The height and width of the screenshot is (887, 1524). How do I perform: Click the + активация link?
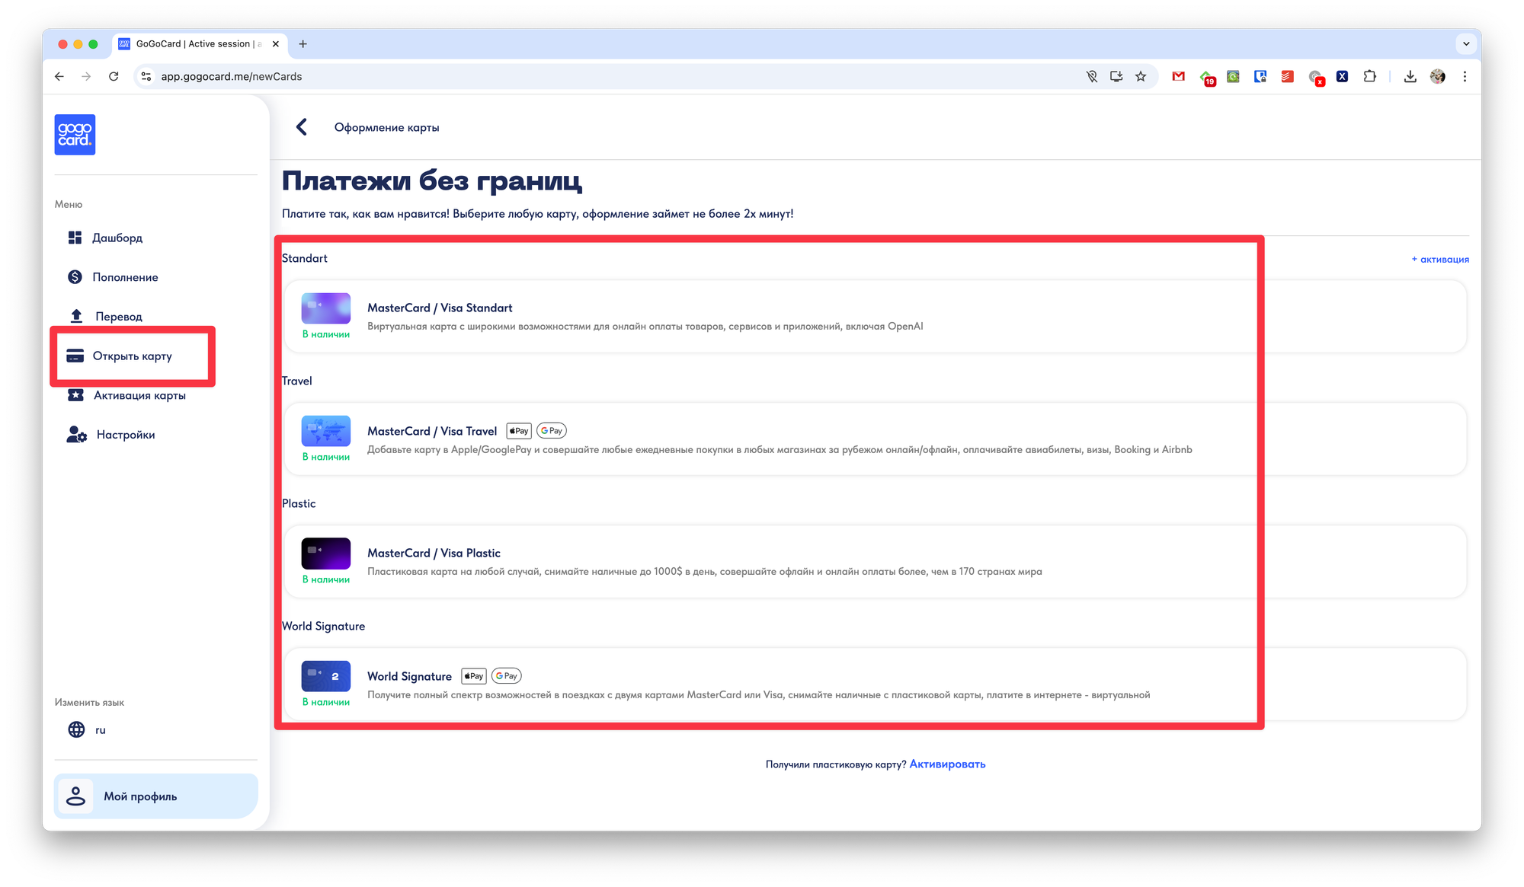1439,259
